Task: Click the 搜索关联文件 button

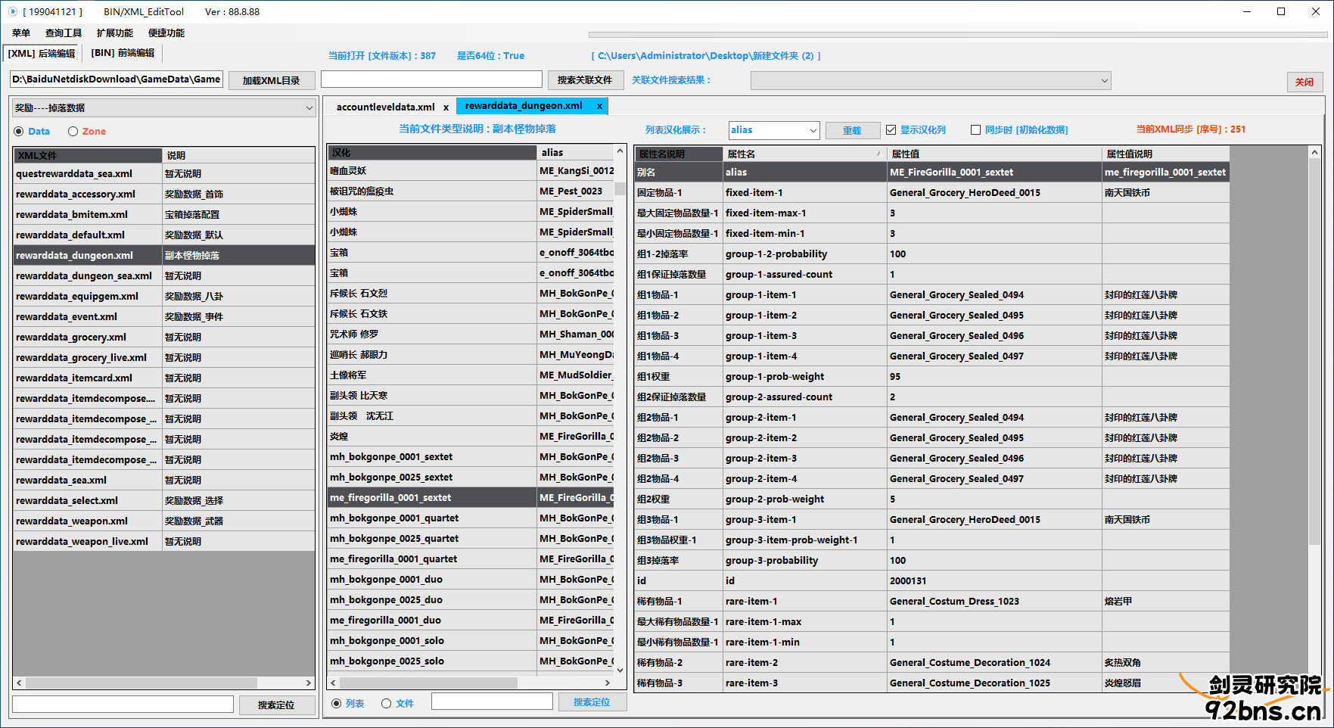Action: coord(585,80)
